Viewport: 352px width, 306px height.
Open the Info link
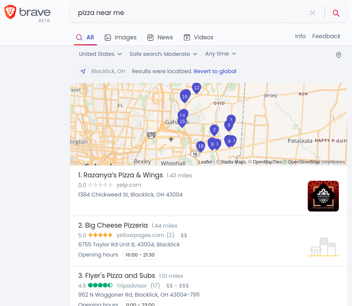(300, 36)
